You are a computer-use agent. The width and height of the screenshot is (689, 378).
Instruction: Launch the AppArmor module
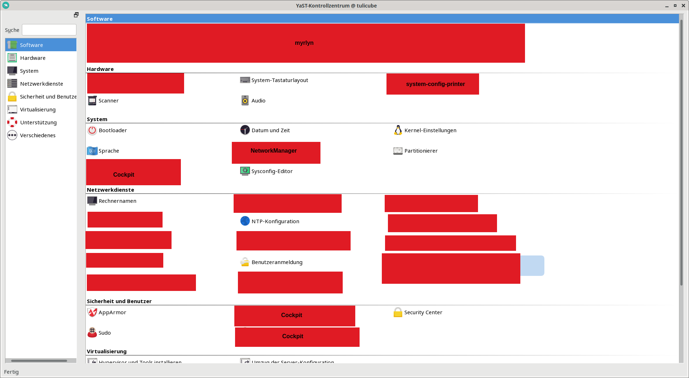pos(107,312)
